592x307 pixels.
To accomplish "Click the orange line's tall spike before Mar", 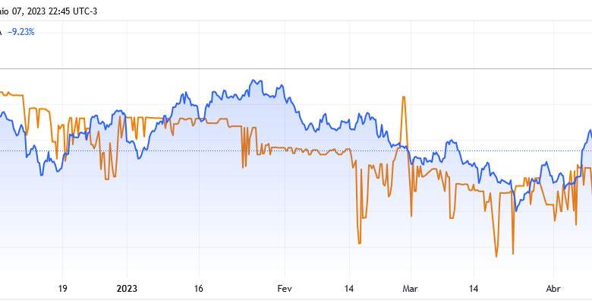I will [404, 97].
